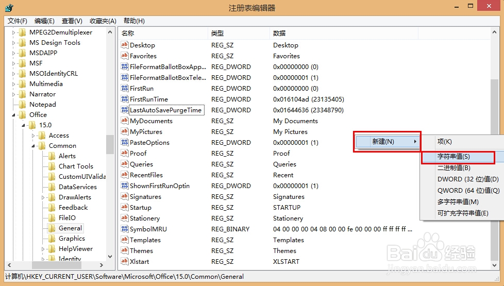This screenshot has width=504, height=286.
Task: Sort by the 数据 column header
Action: pos(344,33)
